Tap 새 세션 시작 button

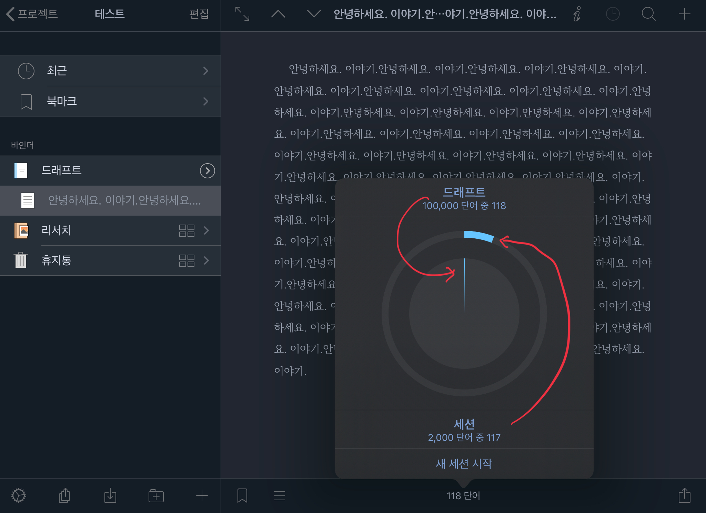pyautogui.click(x=464, y=464)
